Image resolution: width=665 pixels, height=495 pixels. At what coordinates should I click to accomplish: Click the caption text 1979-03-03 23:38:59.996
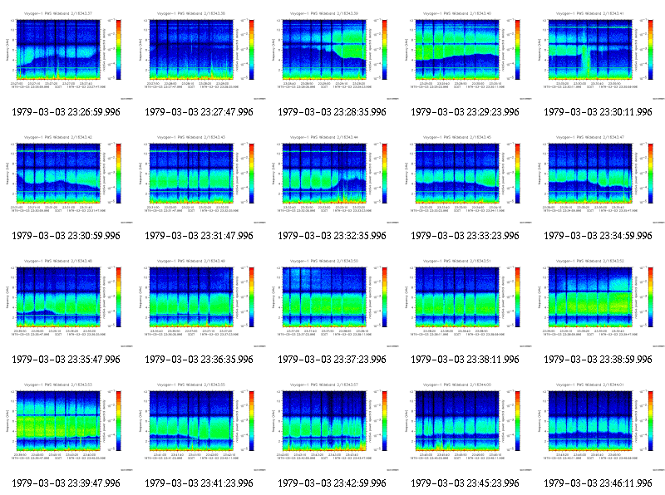tap(598, 360)
